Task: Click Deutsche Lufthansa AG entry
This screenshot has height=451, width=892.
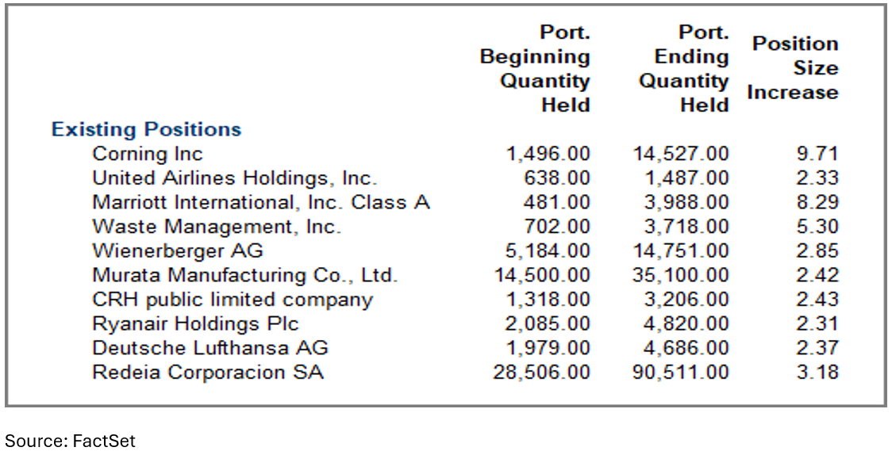Action: (210, 348)
